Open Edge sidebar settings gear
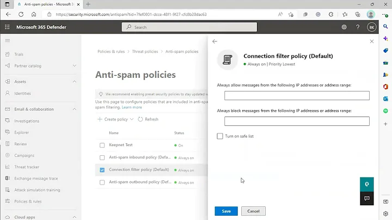This screenshot has width=392, height=220. click(x=385, y=214)
